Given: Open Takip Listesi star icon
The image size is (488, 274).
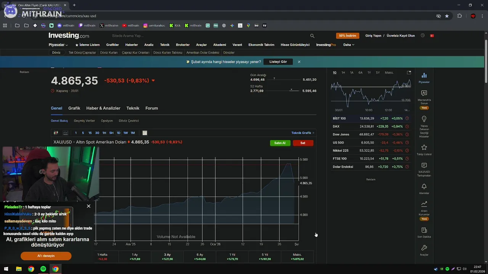Looking at the screenshot, I should click(424, 147).
